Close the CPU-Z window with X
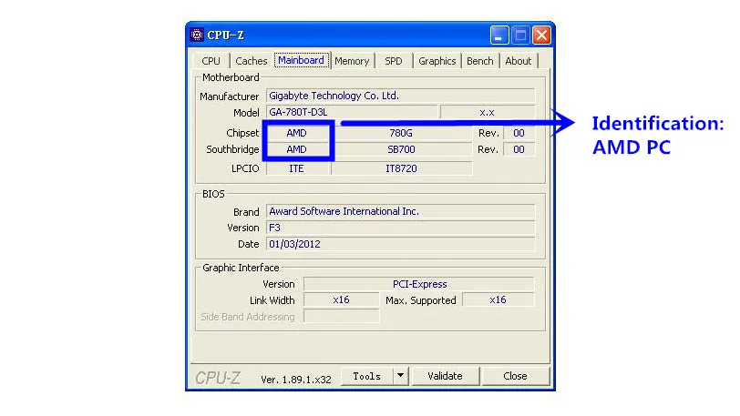This screenshot has height=416, width=740. (x=541, y=36)
